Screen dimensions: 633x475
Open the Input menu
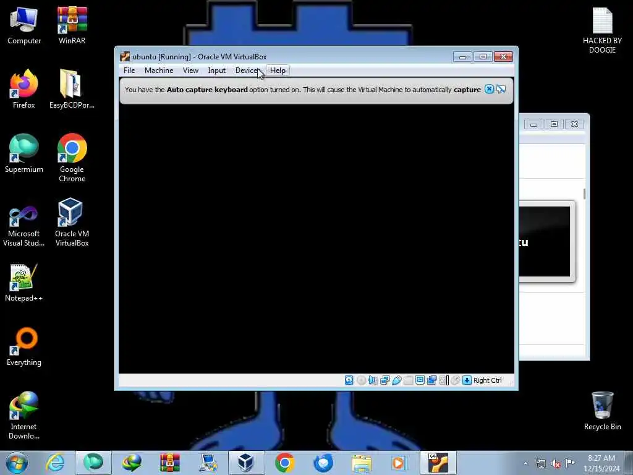pyautogui.click(x=217, y=71)
